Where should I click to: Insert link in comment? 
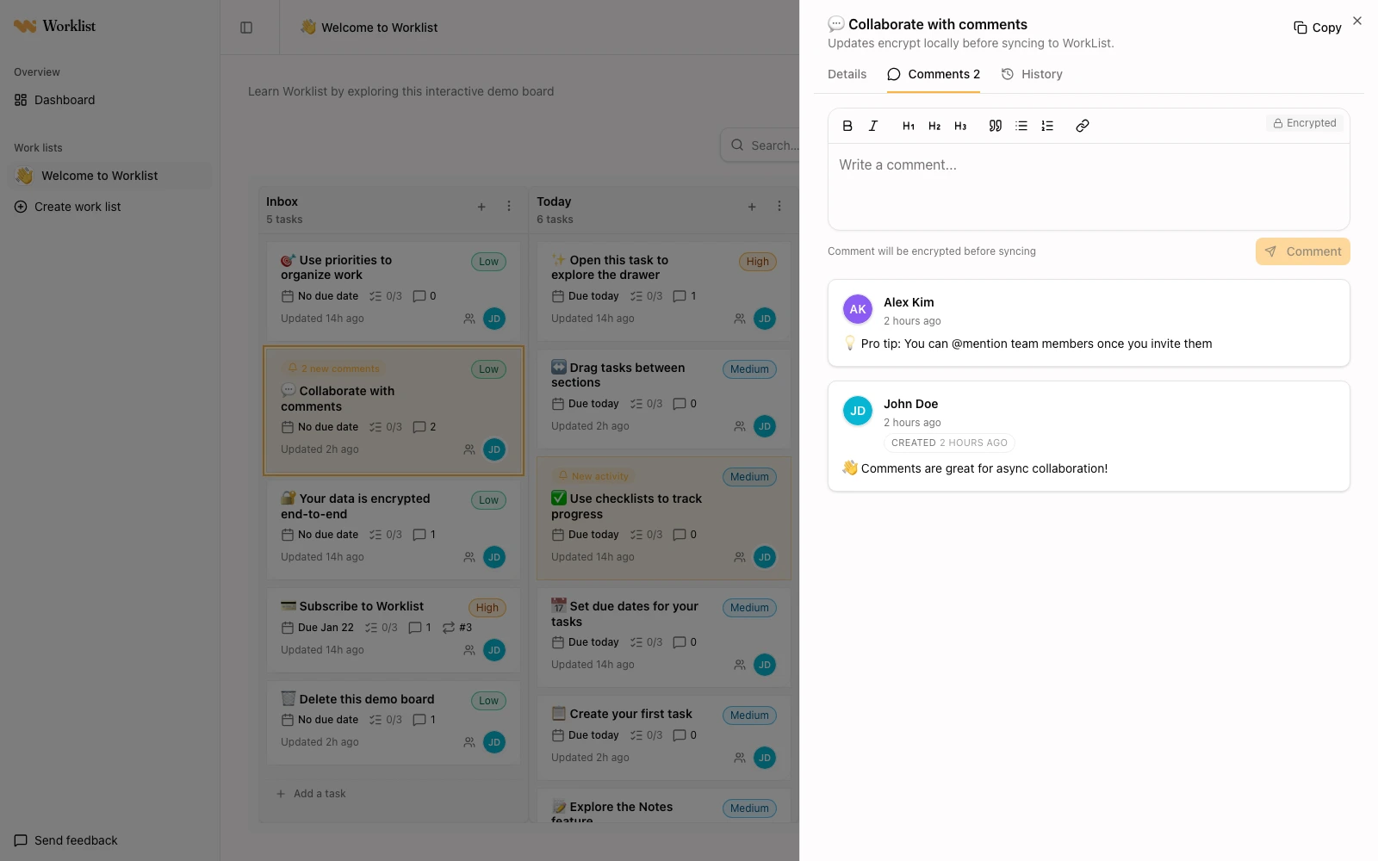[x=1083, y=126]
